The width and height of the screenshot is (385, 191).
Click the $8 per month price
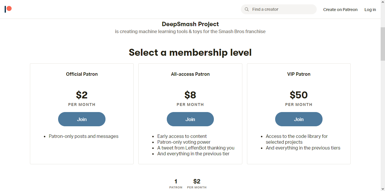click(190, 98)
